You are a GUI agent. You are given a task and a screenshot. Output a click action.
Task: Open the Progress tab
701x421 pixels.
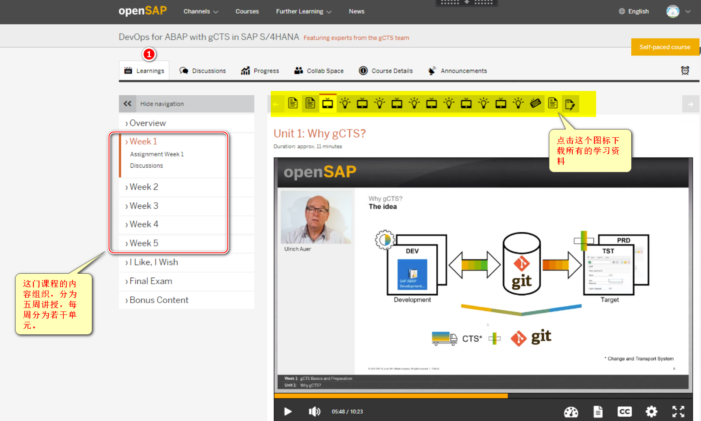coord(260,71)
